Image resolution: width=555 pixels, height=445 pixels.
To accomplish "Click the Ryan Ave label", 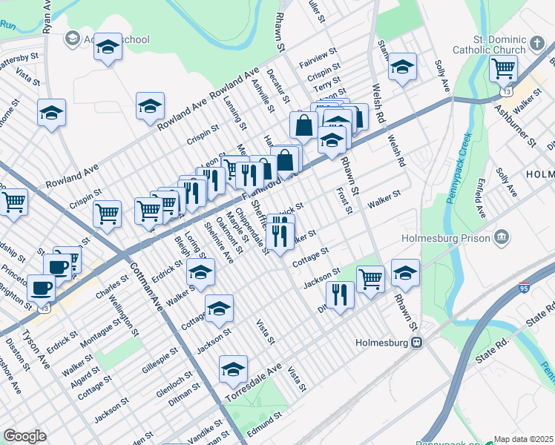I will click(x=47, y=17).
